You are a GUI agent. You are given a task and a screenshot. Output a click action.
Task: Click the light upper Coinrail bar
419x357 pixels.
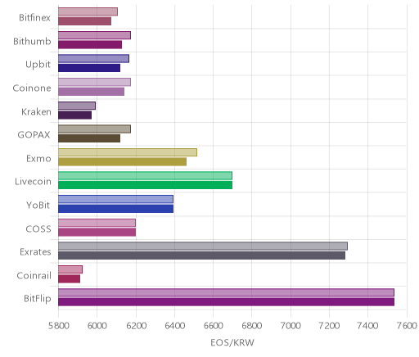70,269
